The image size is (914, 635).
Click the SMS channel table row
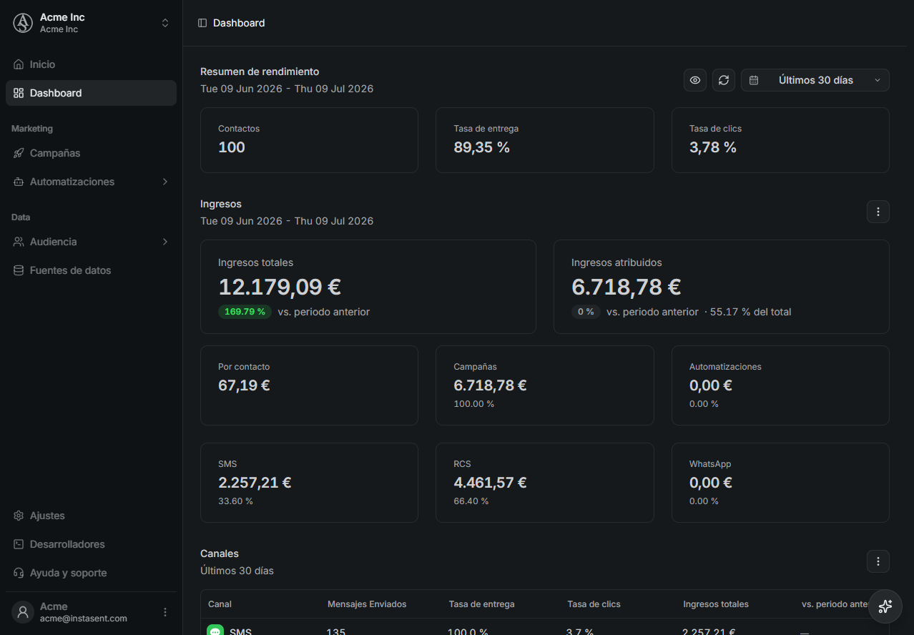click(545, 628)
